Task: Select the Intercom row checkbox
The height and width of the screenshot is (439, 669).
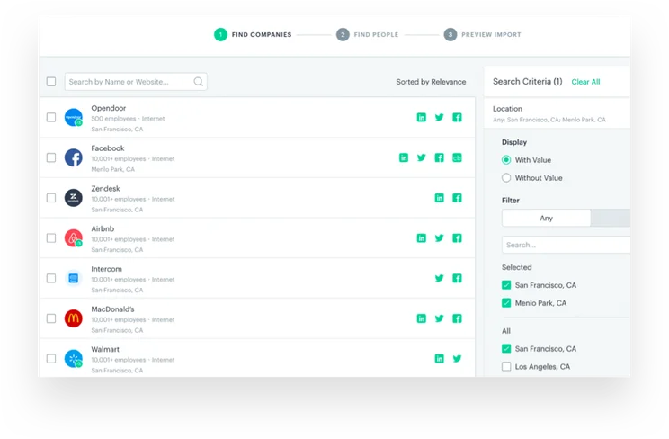Action: coord(51,278)
